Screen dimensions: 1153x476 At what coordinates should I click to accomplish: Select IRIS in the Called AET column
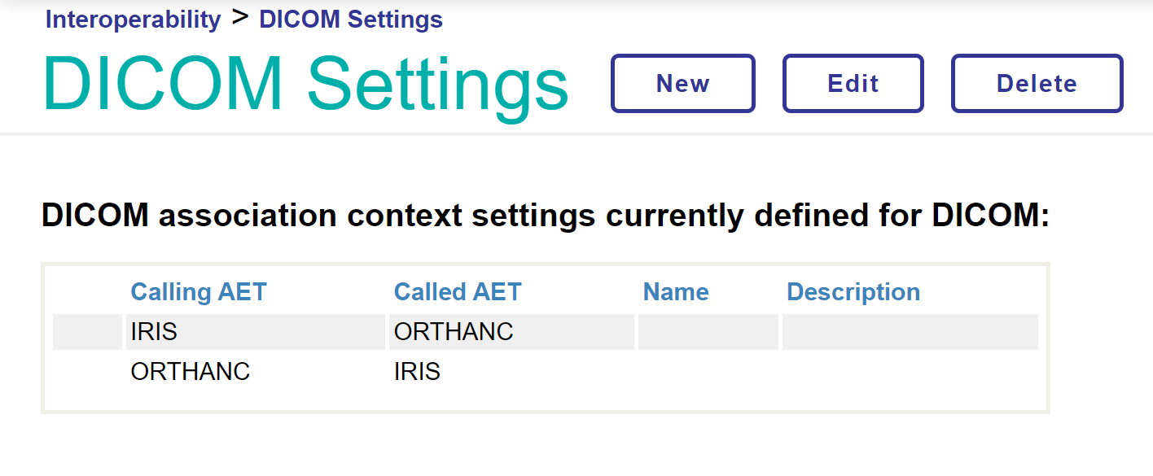tap(417, 372)
